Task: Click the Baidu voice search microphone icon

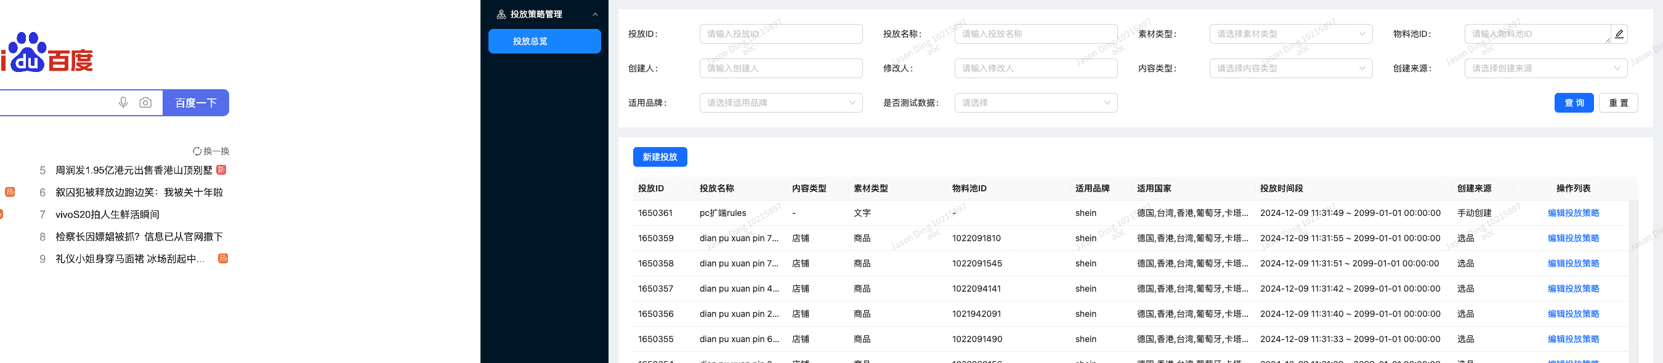Action: [x=123, y=103]
